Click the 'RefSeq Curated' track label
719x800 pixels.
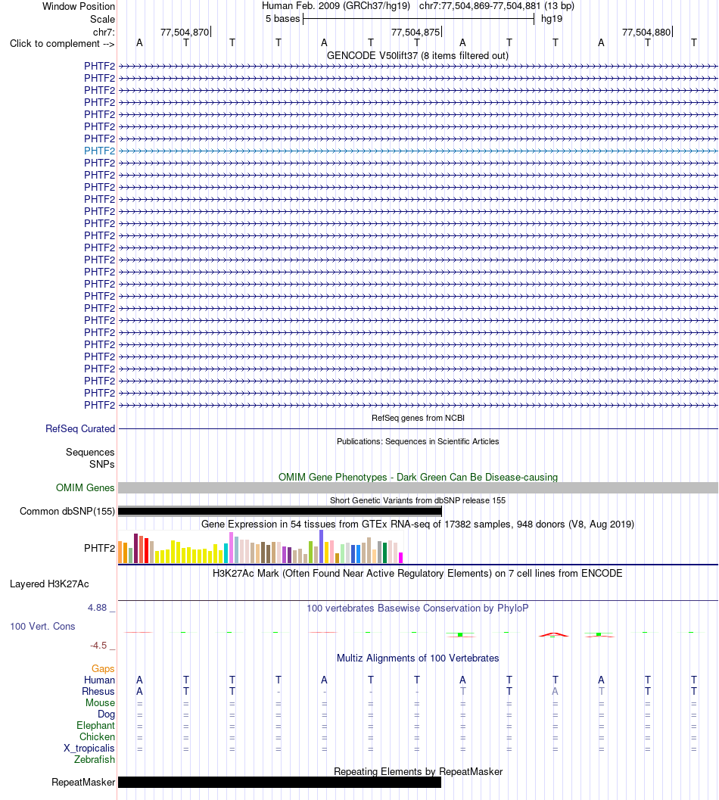click(x=80, y=429)
